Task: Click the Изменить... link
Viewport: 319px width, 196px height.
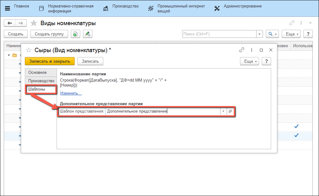Action: coord(71,93)
